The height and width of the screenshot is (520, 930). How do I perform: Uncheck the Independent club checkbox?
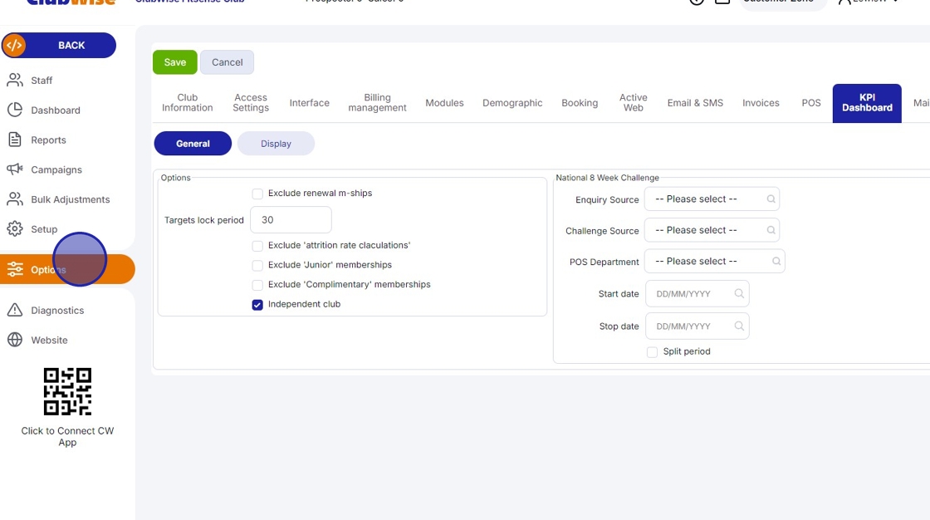click(x=257, y=305)
